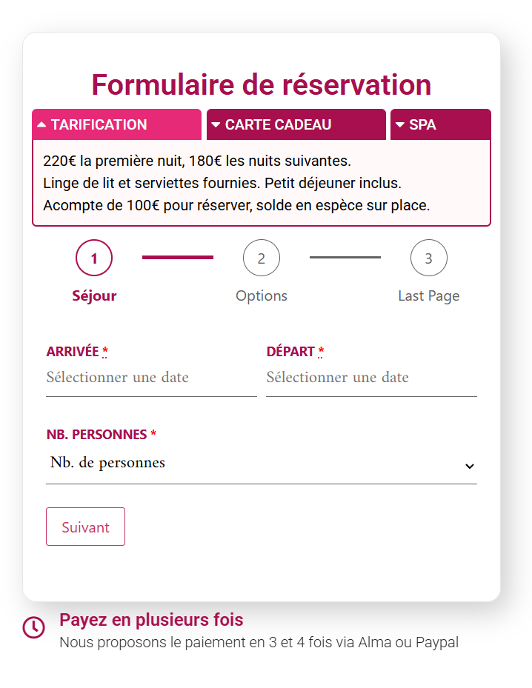
Task: Click the up caret icon on TARIFICATION
Action: tap(41, 124)
